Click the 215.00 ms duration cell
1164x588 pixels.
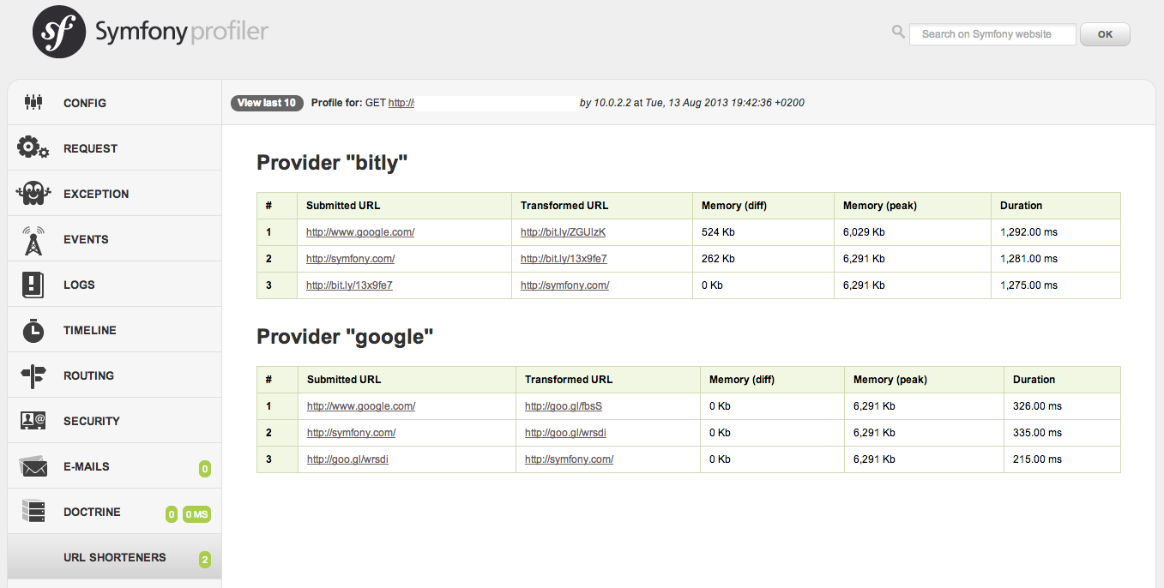pyautogui.click(x=1062, y=459)
